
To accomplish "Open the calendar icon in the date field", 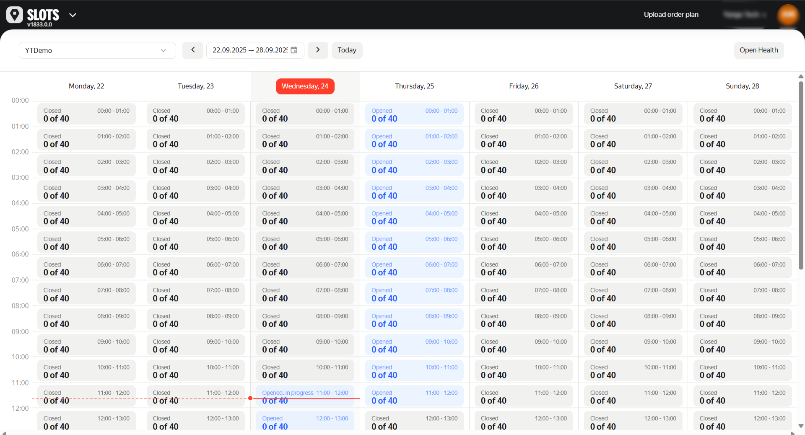I will (x=295, y=50).
